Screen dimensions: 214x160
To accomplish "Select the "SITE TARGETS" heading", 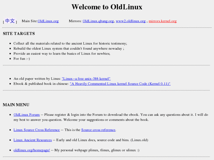I will pos(19,33).
